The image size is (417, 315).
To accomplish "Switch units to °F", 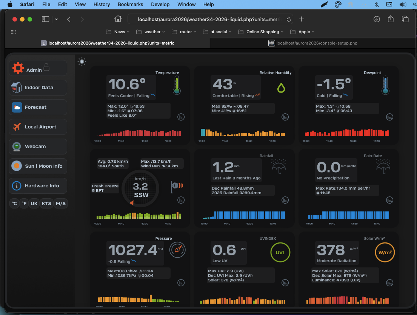I will click(24, 204).
